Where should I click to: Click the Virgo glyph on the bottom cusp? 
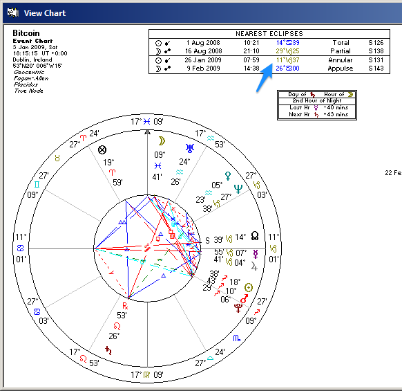click(146, 375)
